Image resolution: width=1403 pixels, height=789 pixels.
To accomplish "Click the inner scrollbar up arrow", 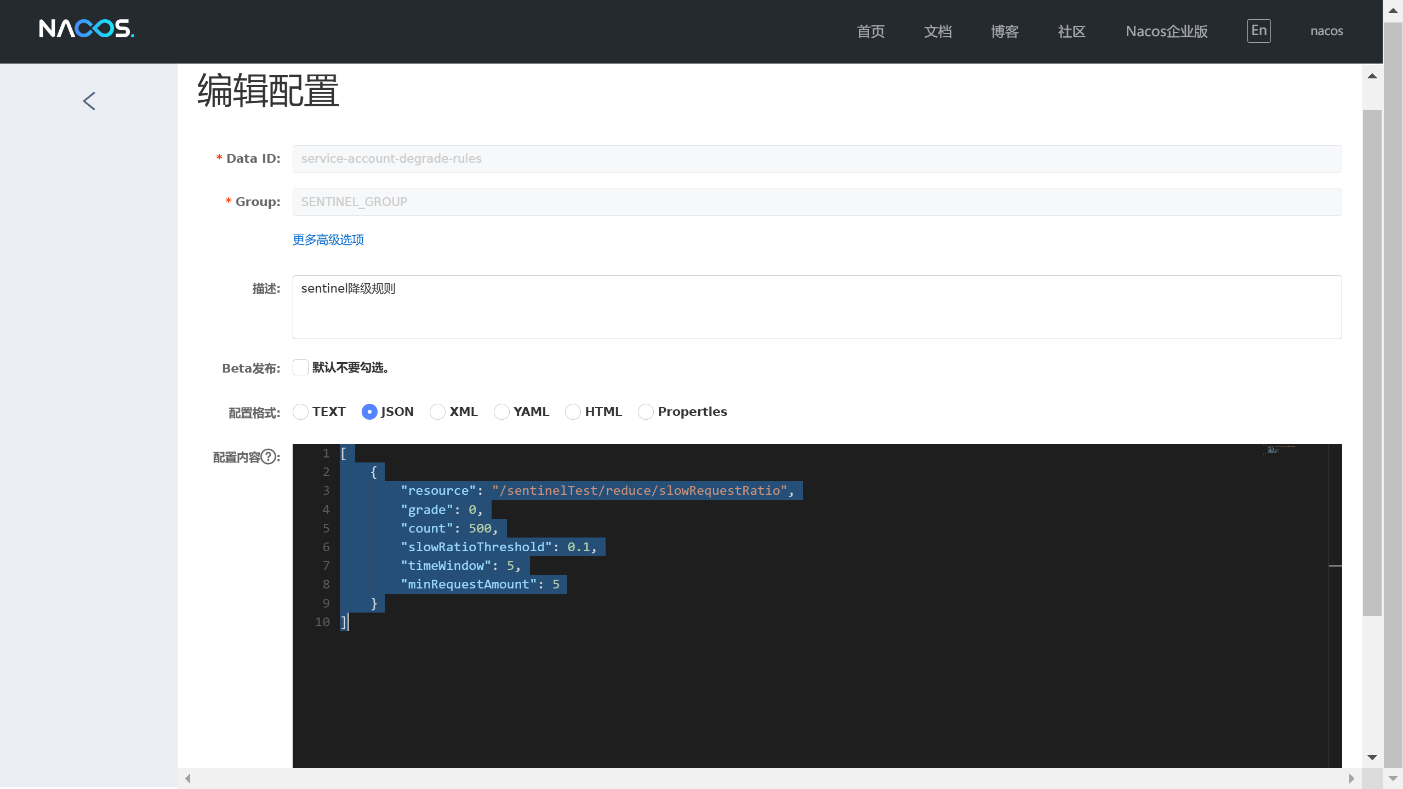I will [1372, 76].
